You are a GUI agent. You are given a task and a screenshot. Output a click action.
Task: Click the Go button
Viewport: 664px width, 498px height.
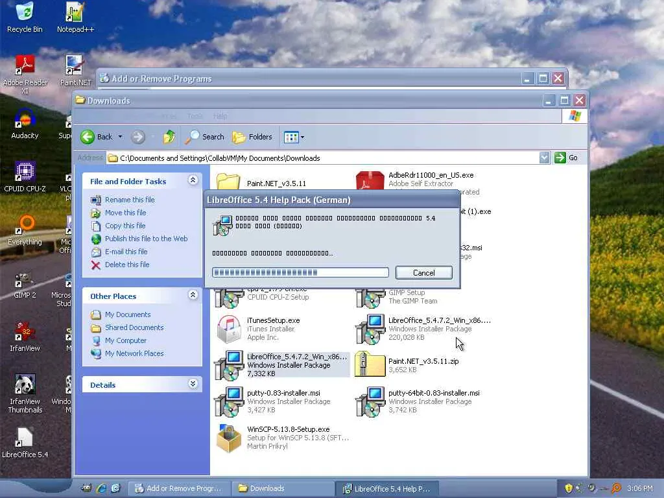click(x=566, y=158)
